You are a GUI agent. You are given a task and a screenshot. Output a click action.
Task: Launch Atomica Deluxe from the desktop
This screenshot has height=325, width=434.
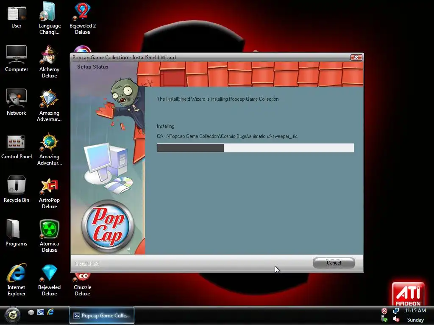[49, 235]
